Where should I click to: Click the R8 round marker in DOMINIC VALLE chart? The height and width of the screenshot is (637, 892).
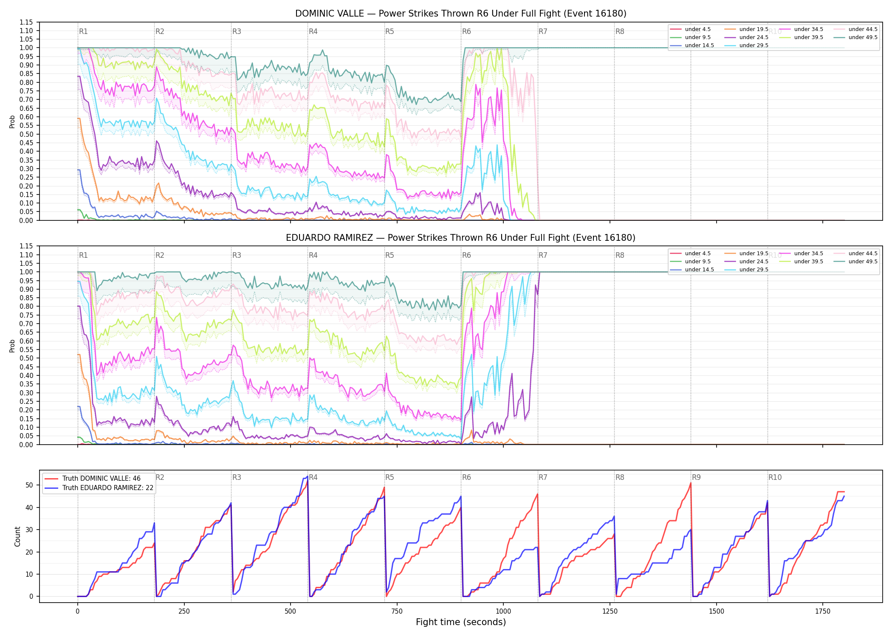click(x=620, y=31)
